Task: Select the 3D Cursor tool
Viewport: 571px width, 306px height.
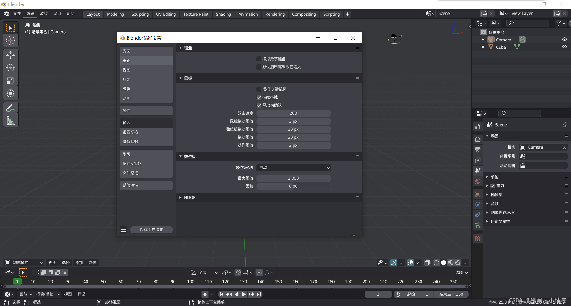Action: (11, 40)
